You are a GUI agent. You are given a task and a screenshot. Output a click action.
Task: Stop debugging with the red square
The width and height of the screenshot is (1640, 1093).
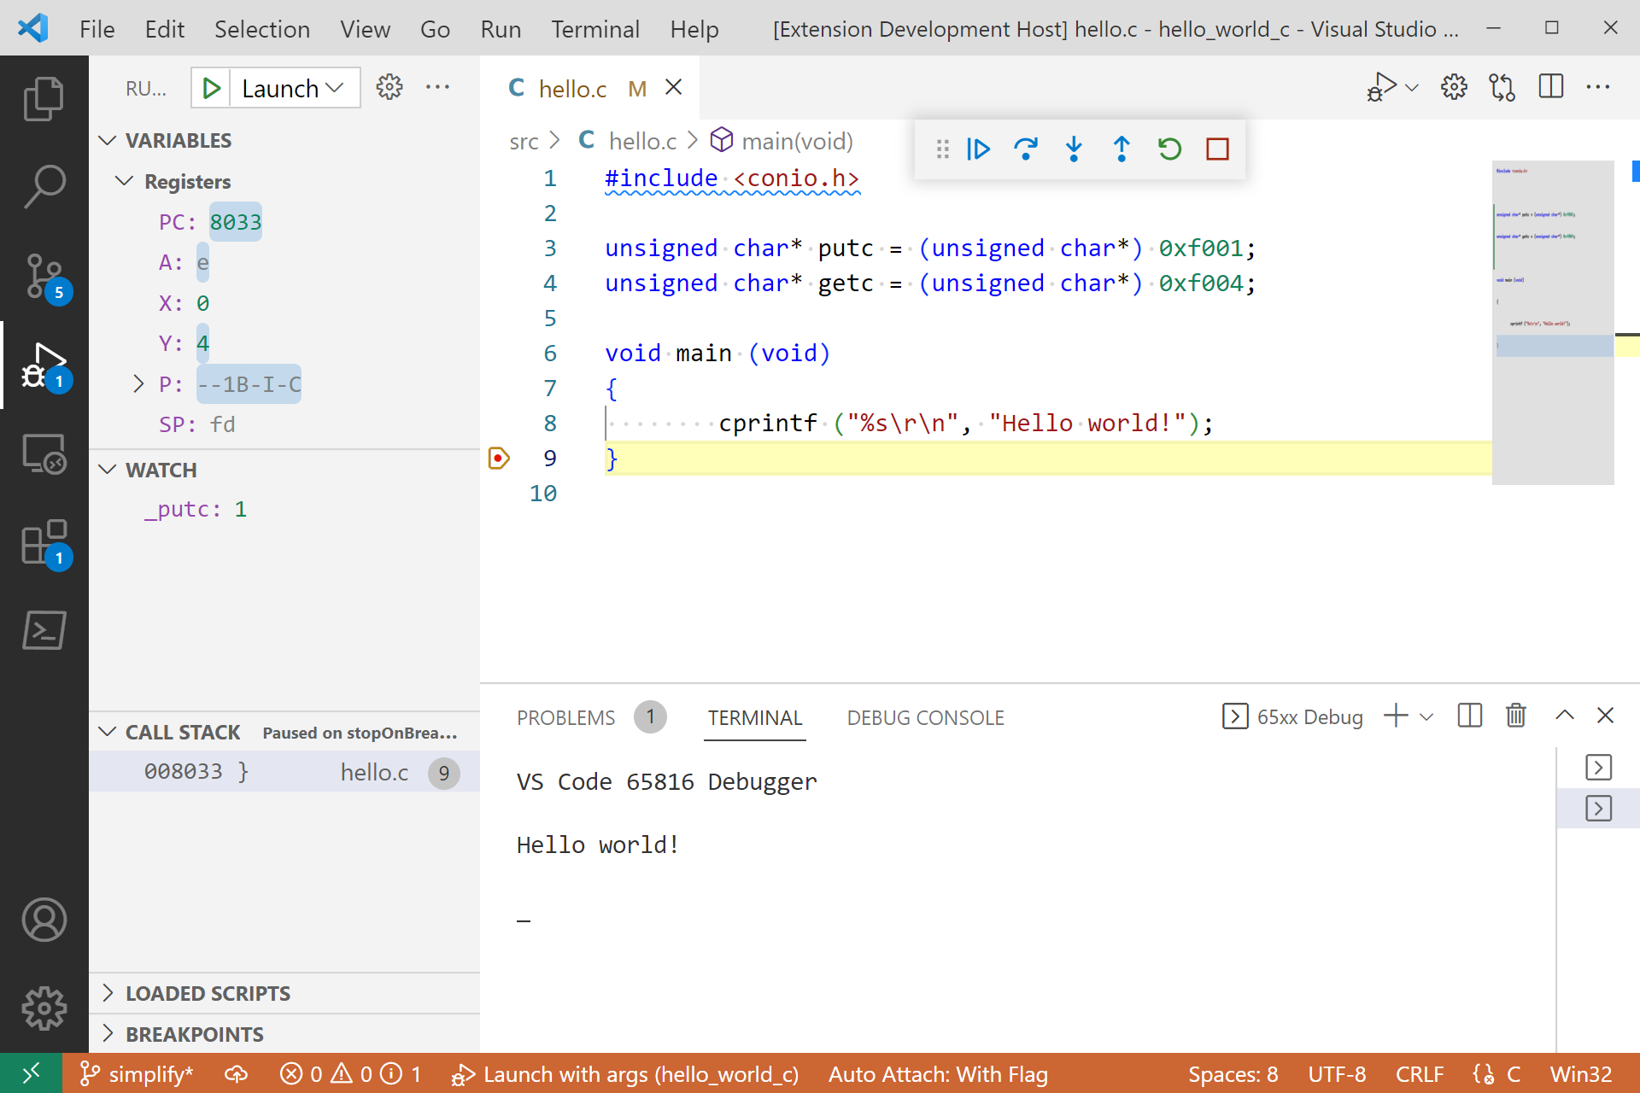coord(1217,149)
